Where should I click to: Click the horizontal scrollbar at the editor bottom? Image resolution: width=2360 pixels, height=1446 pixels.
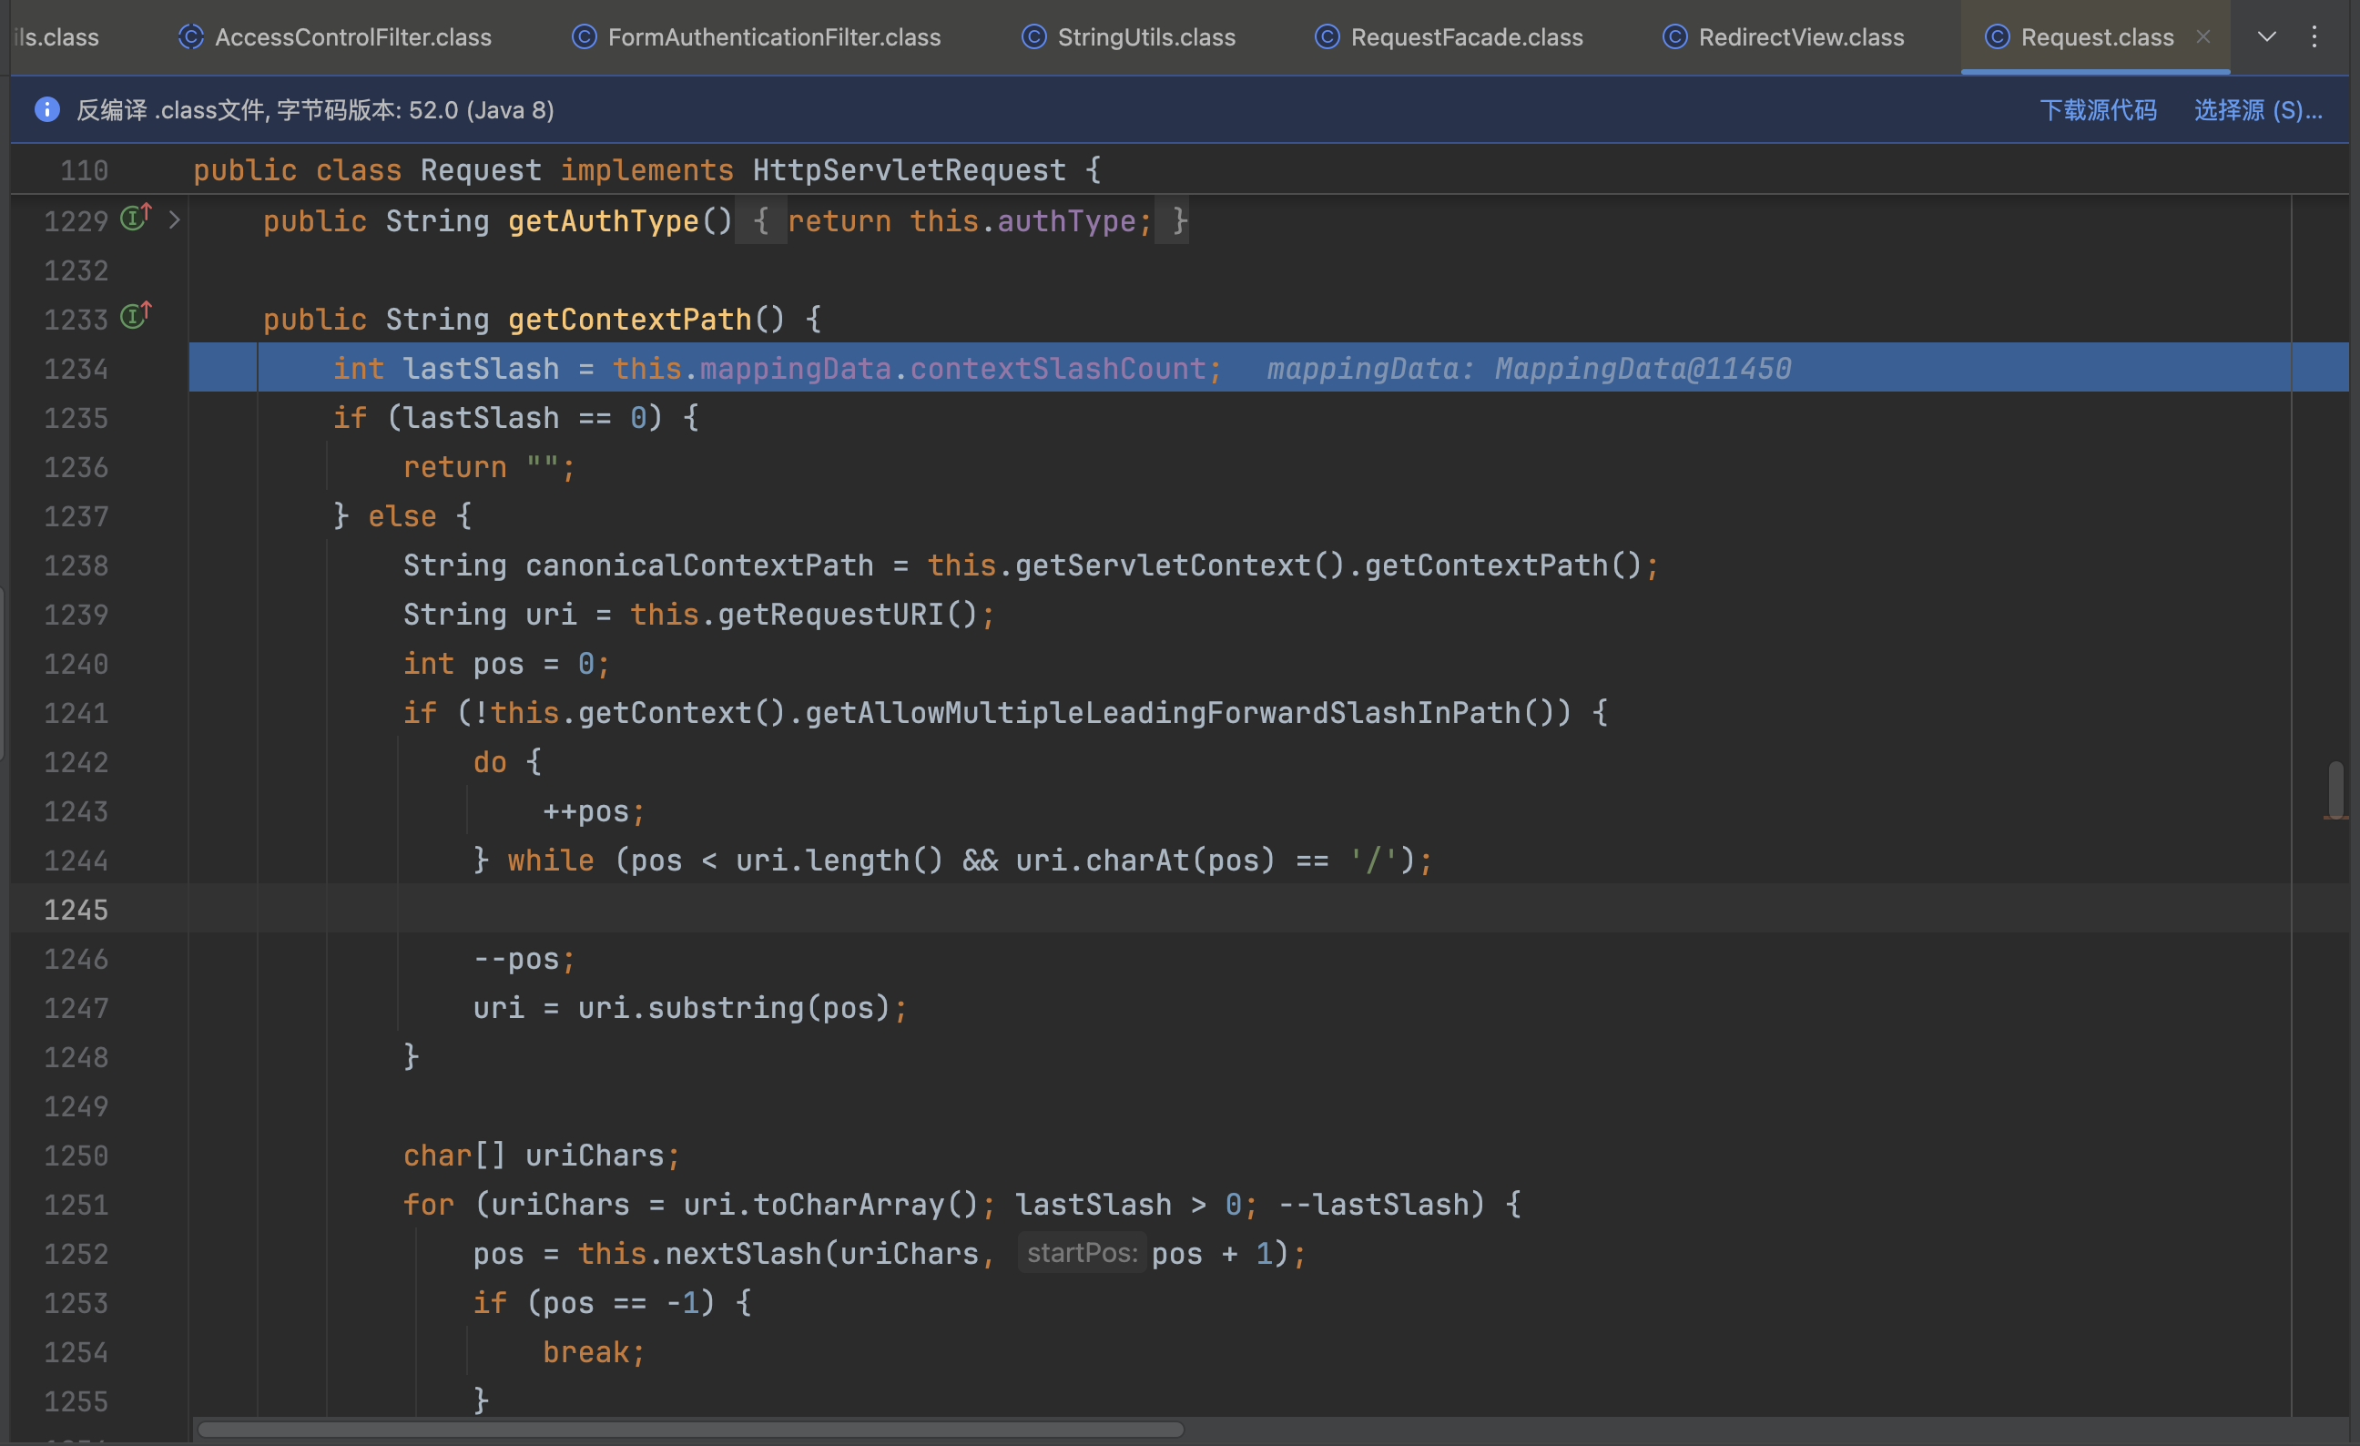pyautogui.click(x=689, y=1430)
